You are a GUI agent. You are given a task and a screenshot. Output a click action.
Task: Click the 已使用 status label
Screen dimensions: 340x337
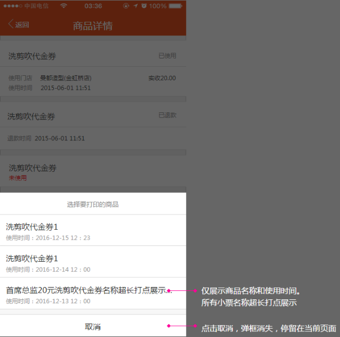coord(167,56)
